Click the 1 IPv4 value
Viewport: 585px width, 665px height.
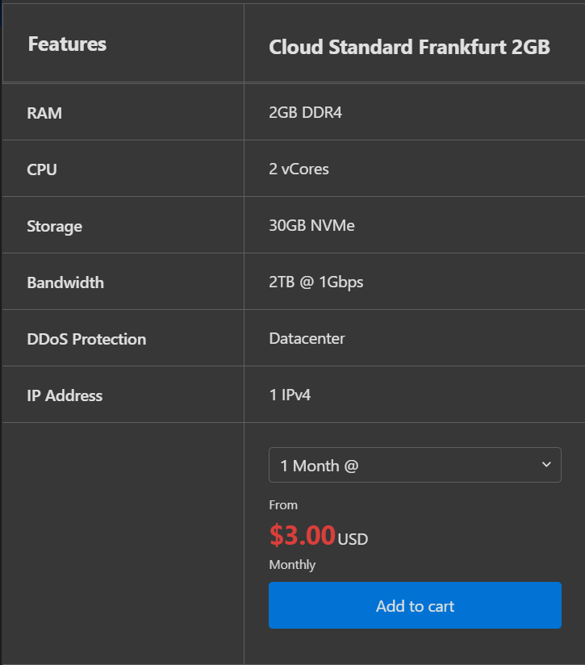[x=290, y=395]
